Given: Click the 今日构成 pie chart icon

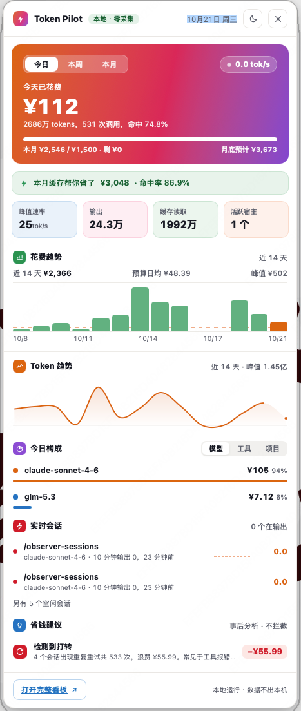Looking at the screenshot, I should [x=19, y=449].
